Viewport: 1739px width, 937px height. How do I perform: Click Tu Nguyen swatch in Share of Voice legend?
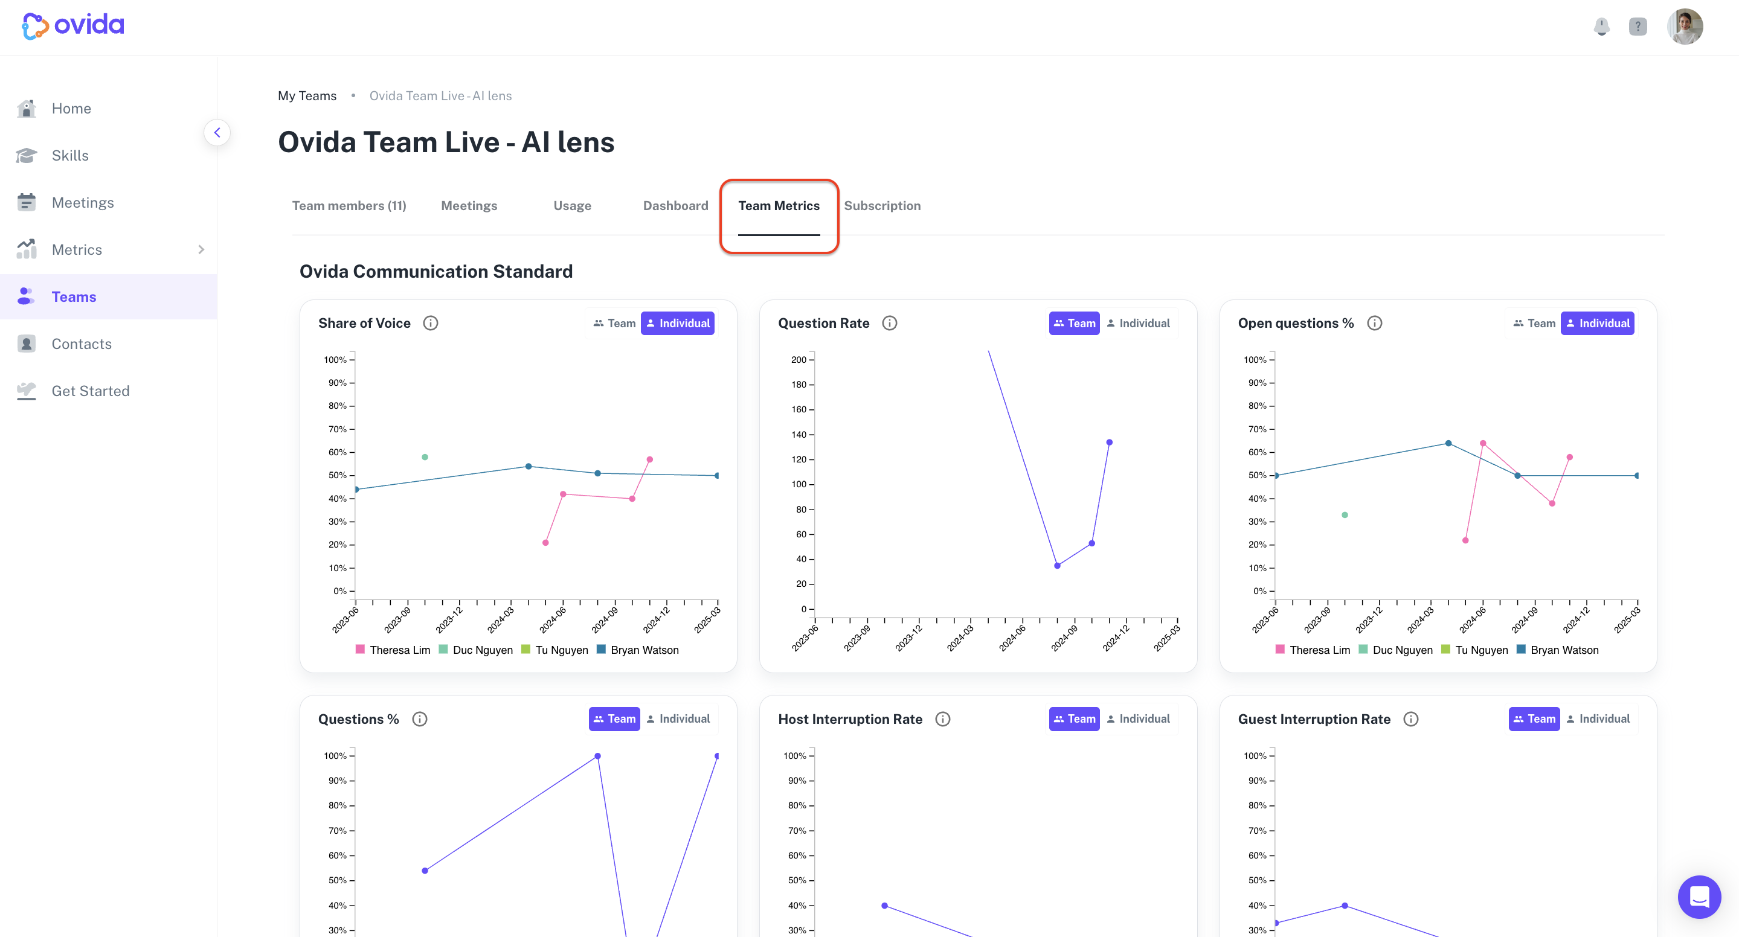click(526, 650)
